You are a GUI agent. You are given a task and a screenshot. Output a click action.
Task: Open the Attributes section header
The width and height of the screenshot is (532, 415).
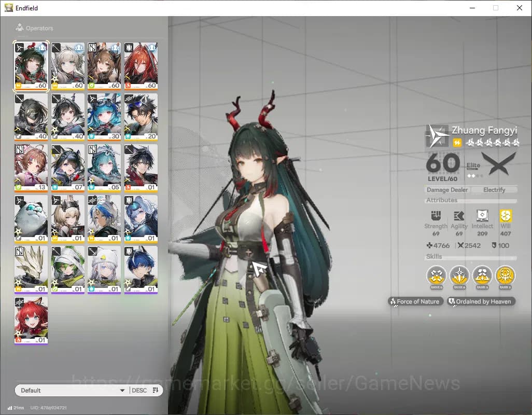pos(471,200)
